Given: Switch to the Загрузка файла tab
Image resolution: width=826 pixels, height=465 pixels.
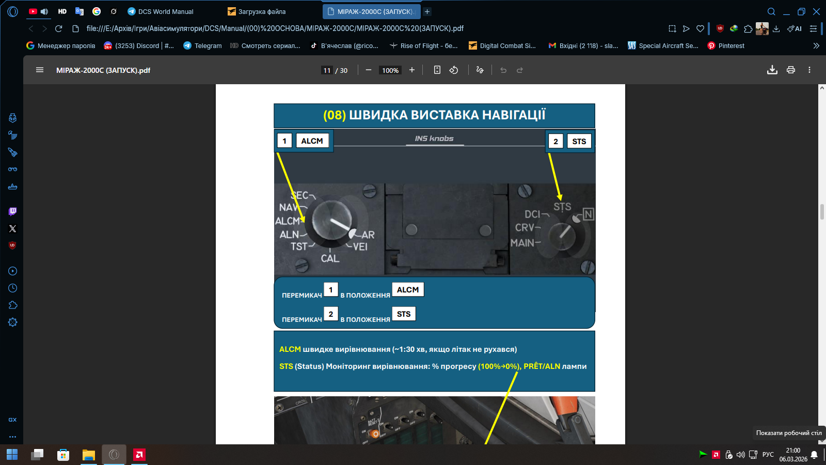Looking at the screenshot, I should (x=262, y=11).
